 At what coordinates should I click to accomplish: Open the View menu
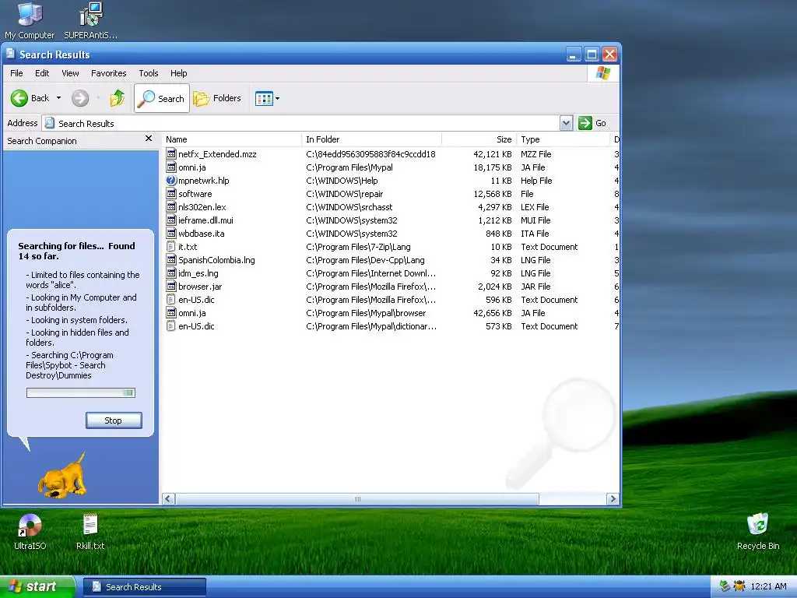70,73
